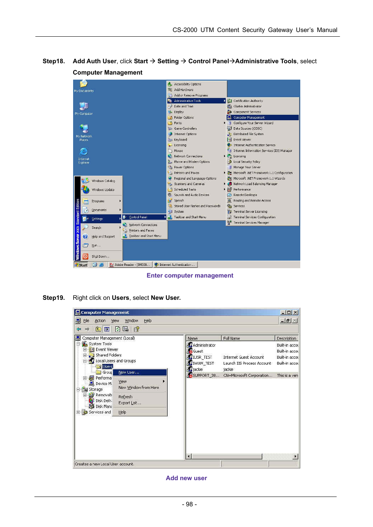Collapse the Local Users and Groups node
Screen dimensions: 373x527
[x=85, y=361]
